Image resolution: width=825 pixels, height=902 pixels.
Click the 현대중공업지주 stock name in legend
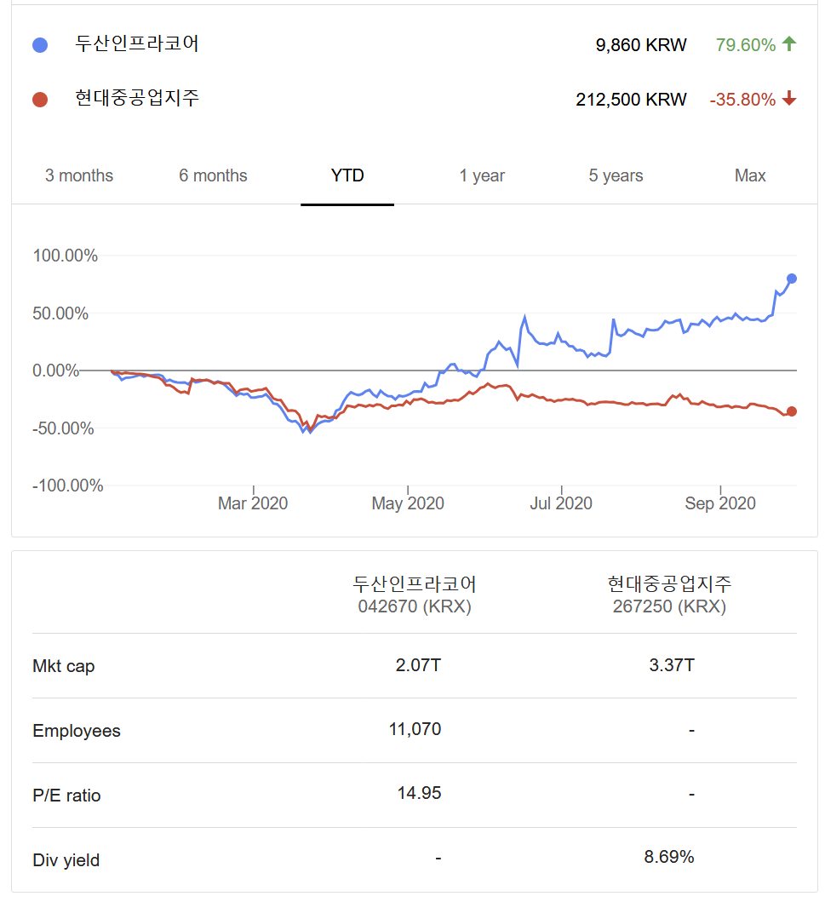click(x=137, y=99)
